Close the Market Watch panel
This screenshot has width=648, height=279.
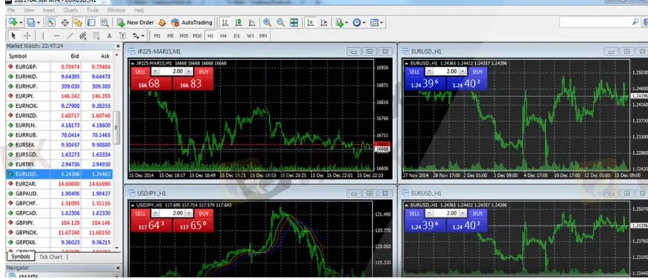pyautogui.click(x=118, y=46)
